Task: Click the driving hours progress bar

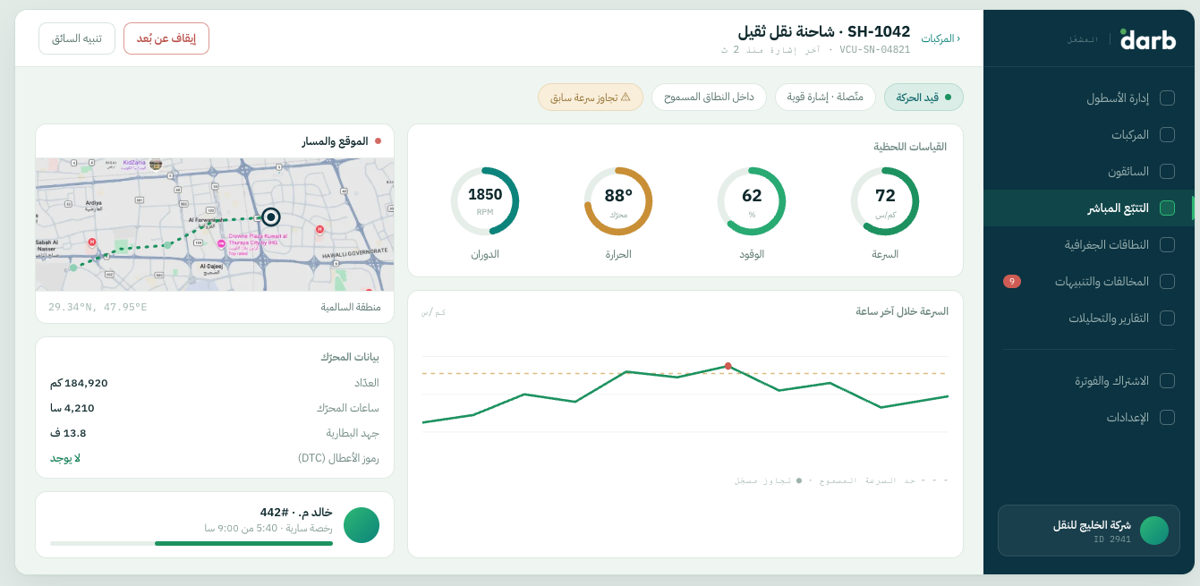Action: tap(191, 543)
